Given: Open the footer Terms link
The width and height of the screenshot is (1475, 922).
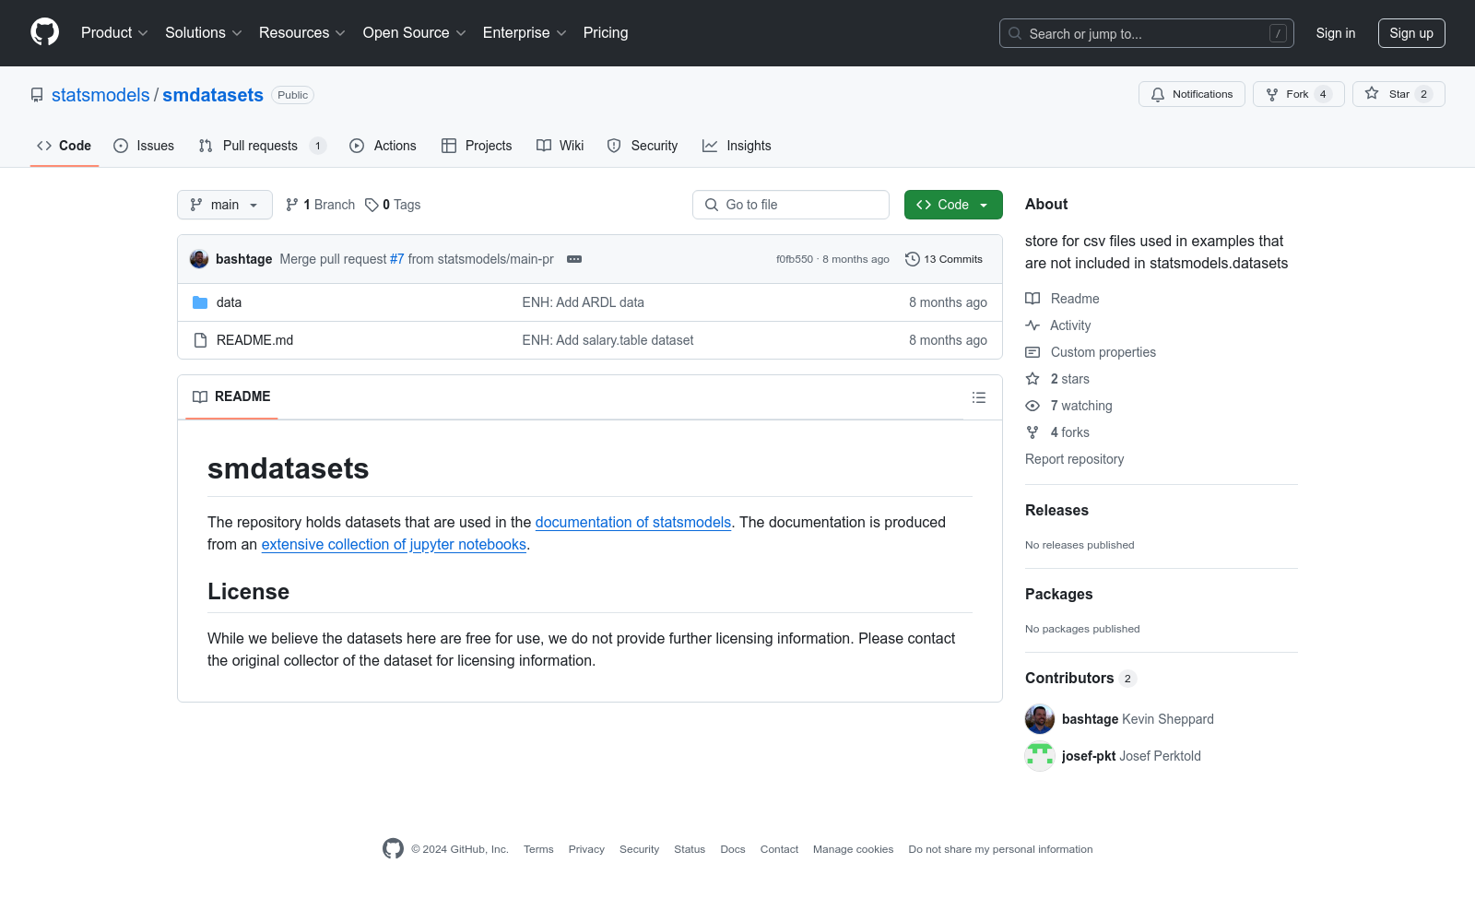Looking at the screenshot, I should point(538,849).
